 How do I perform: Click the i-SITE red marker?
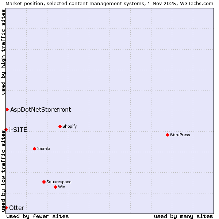[6, 130]
